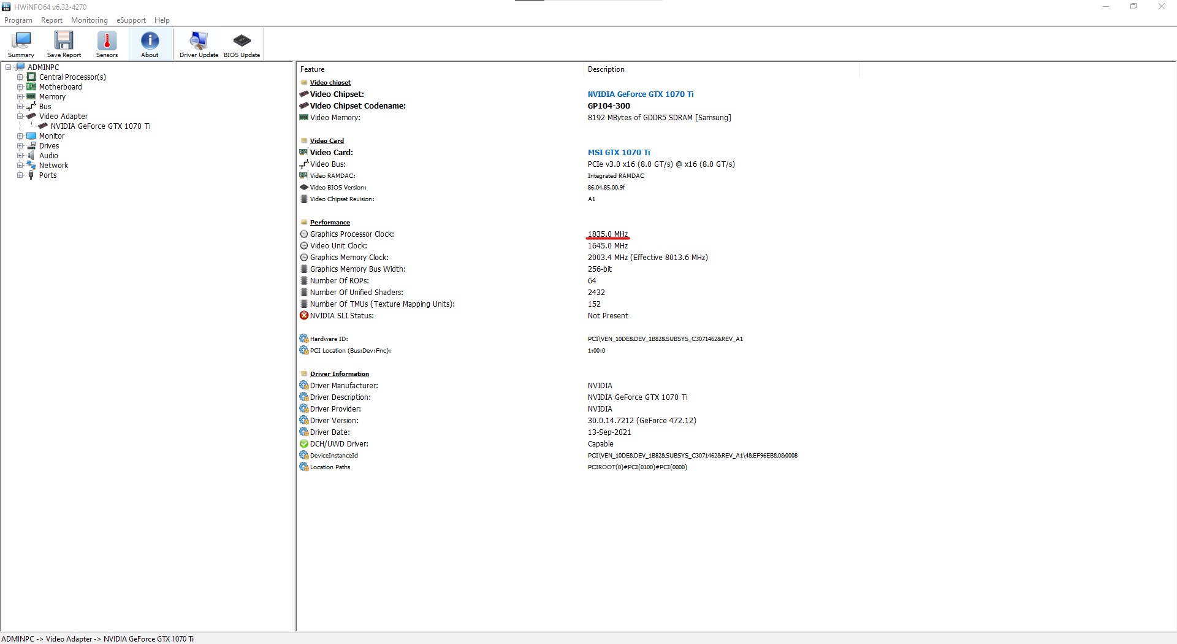Expand the Central Processor(s) node

pyautogui.click(x=20, y=77)
